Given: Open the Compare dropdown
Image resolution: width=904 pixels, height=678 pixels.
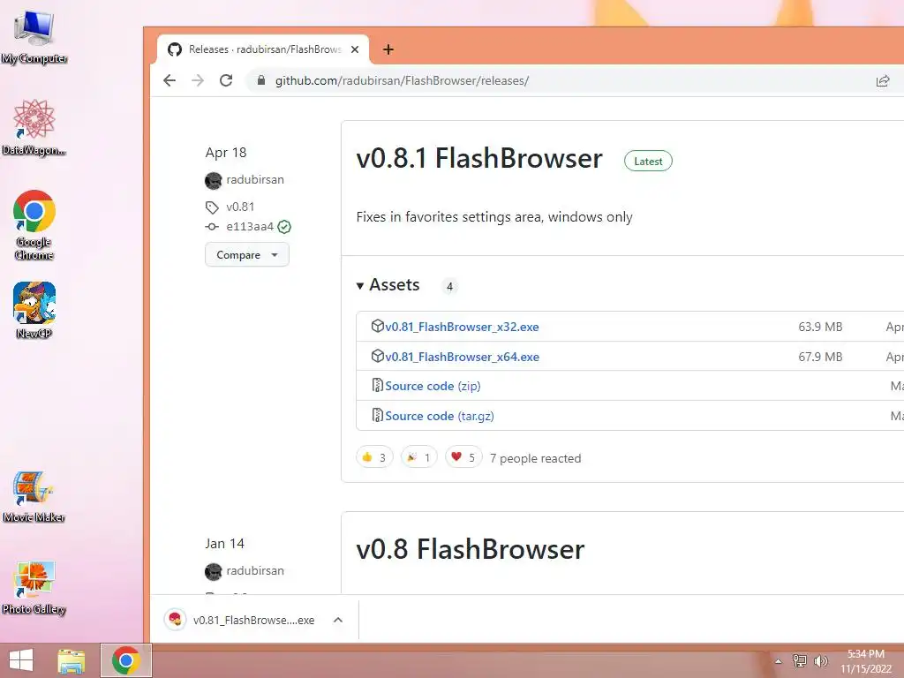Looking at the screenshot, I should coord(247,255).
